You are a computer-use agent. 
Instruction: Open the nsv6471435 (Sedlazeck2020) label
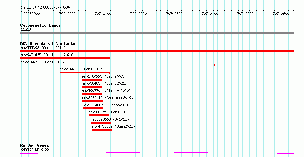[x=47, y=55]
